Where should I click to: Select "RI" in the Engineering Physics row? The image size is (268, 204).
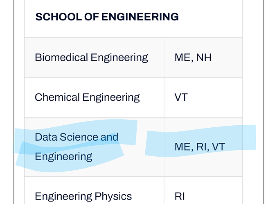[x=180, y=197]
